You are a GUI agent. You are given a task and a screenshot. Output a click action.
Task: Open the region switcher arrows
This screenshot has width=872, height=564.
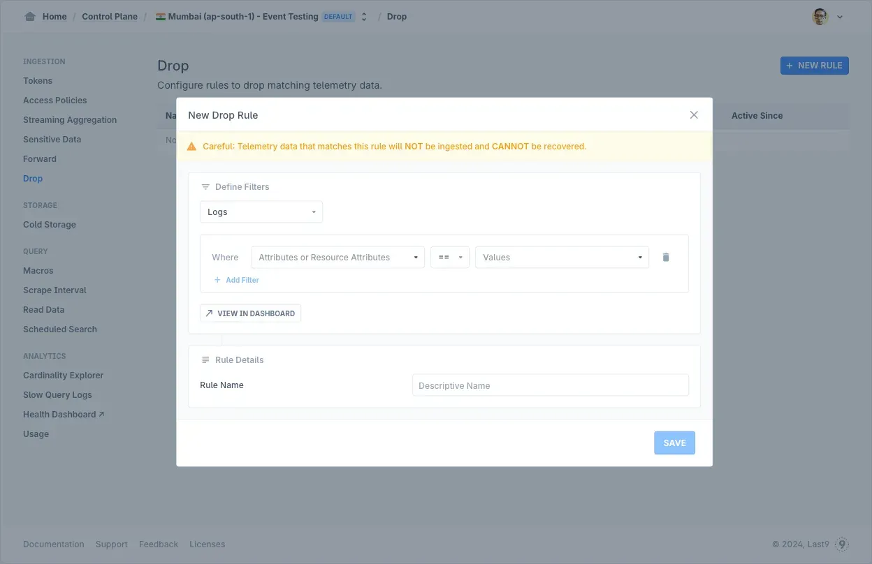coord(364,17)
